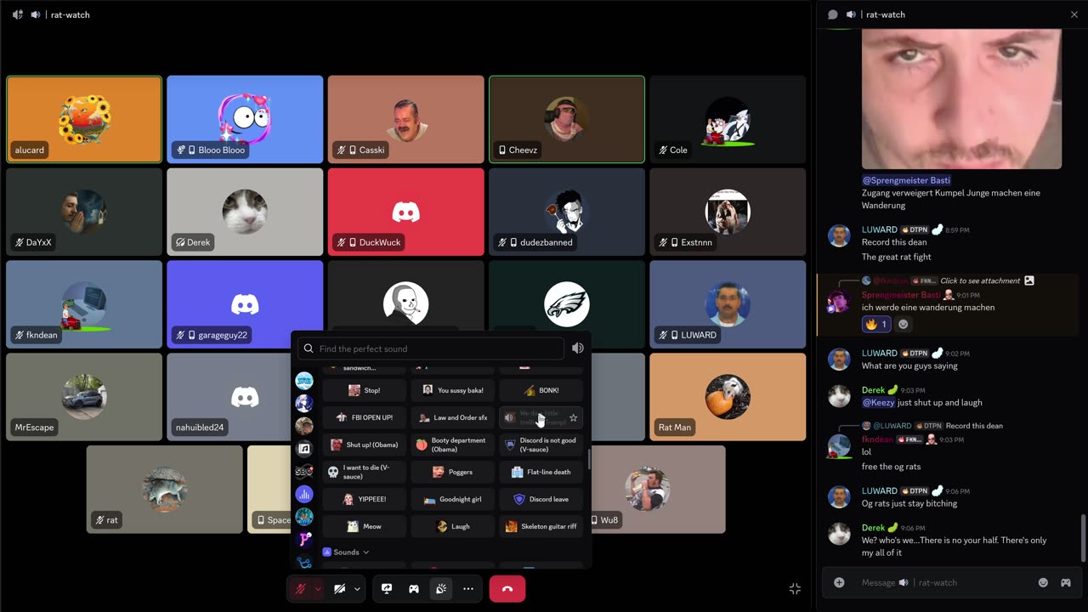Click the rat-watch channel speaker icon, call header
This screenshot has width=1088, height=612.
coord(35,14)
